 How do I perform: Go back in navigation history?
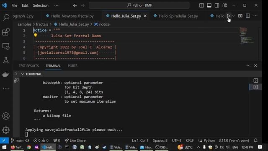75,5
